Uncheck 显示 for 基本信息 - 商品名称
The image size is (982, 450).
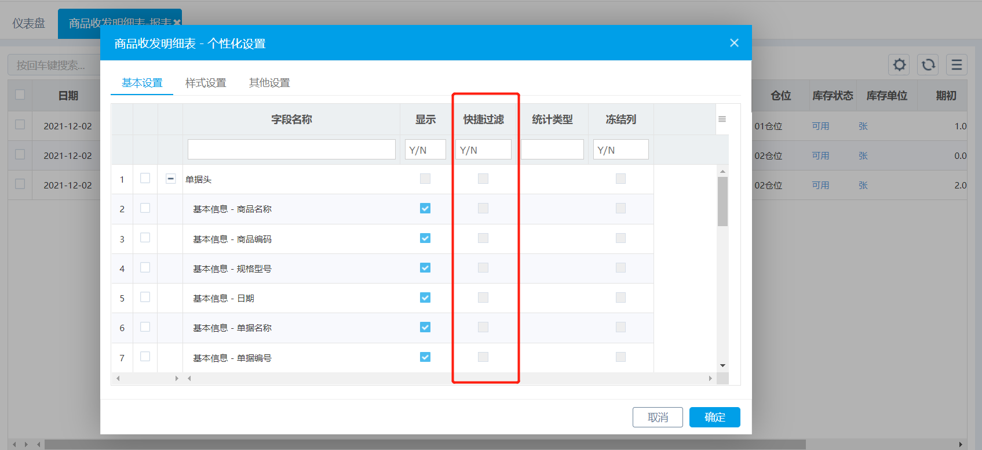click(425, 208)
